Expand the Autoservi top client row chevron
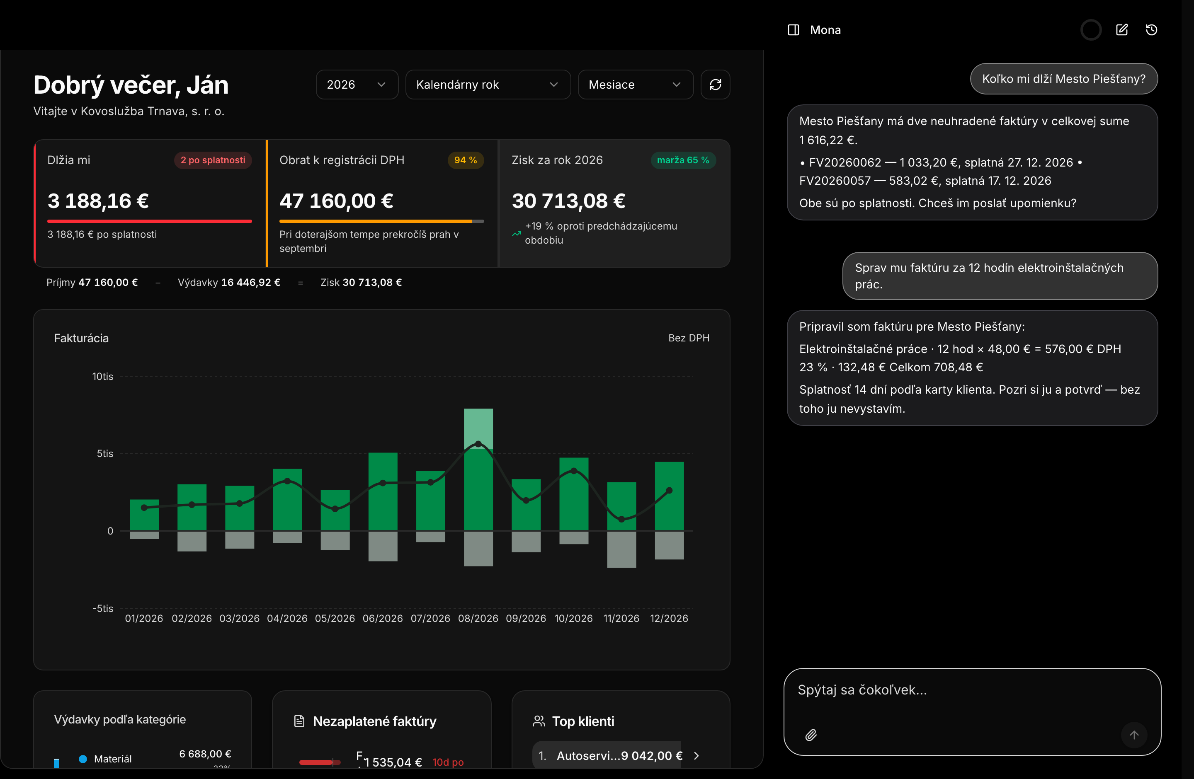Image resolution: width=1194 pixels, height=779 pixels. point(696,755)
